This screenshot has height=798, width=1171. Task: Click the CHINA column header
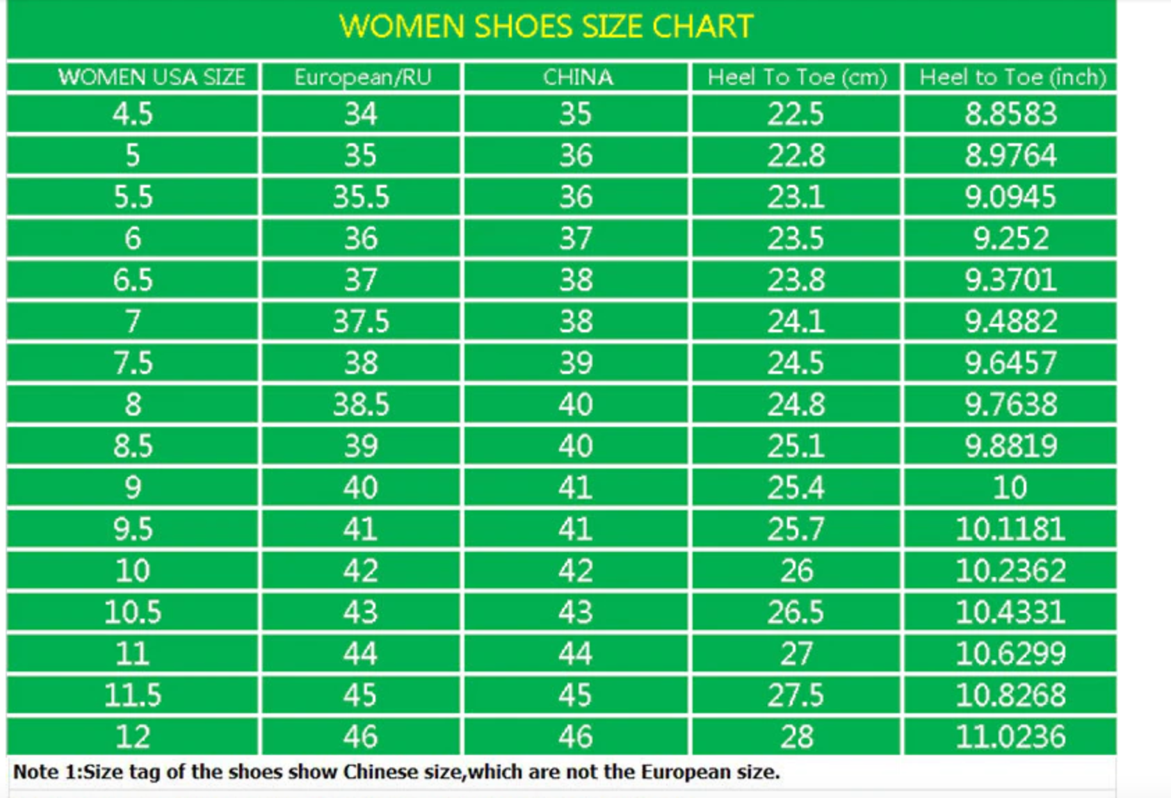tap(578, 76)
